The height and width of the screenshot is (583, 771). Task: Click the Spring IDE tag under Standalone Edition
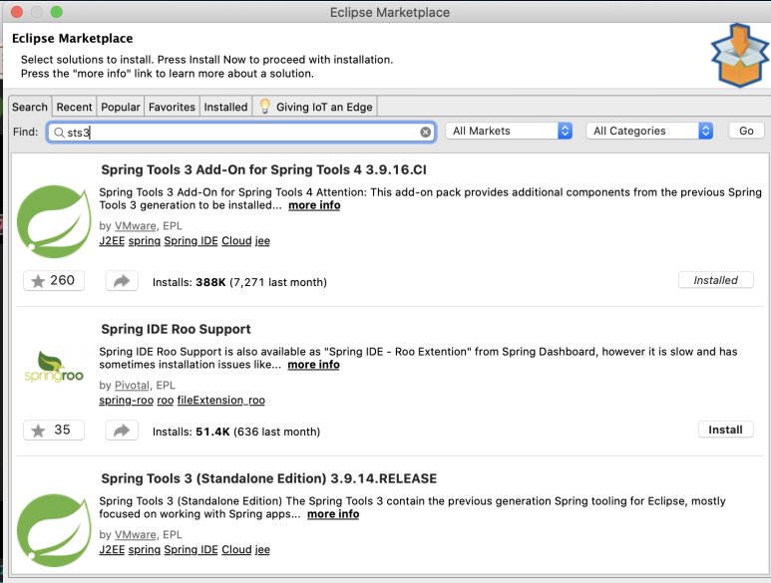(x=191, y=549)
